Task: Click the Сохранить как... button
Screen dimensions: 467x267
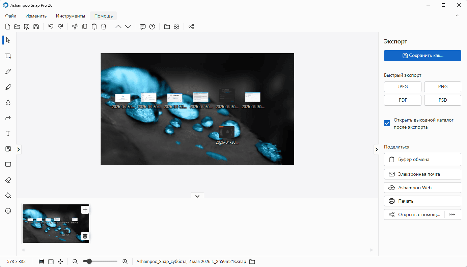Action: click(x=422, y=56)
